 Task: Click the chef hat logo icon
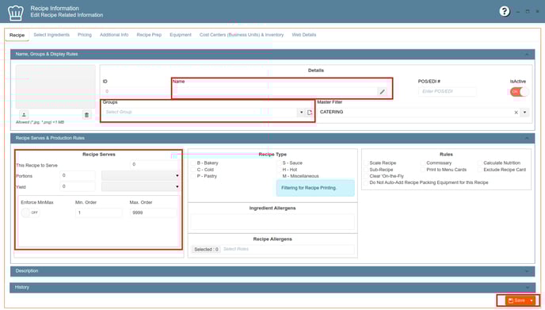coord(16,13)
